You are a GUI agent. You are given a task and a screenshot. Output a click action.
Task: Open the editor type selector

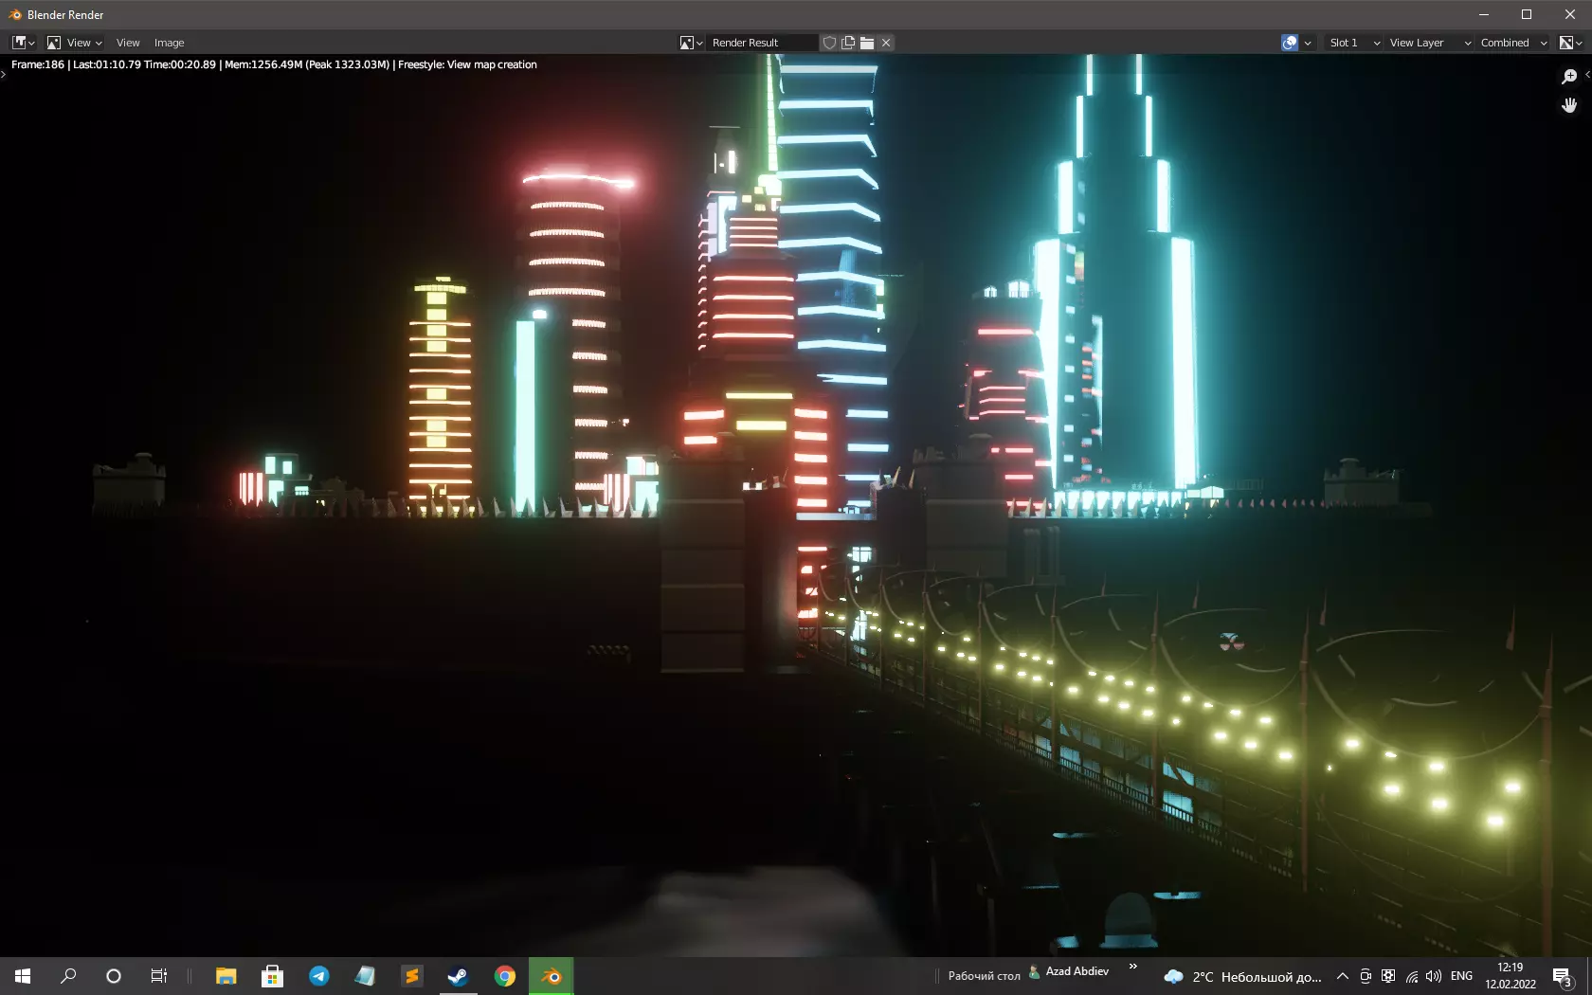click(x=23, y=43)
